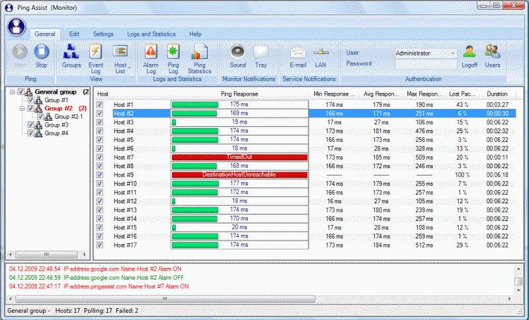
Task: Uncheck the Host #7 checkbox
Action: coord(100,157)
